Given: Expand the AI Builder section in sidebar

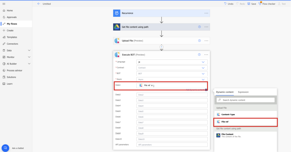Looking at the screenshot, I should [29, 64].
